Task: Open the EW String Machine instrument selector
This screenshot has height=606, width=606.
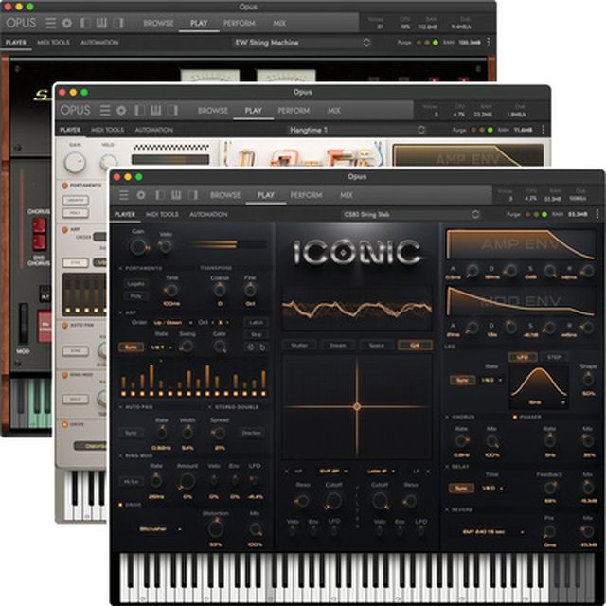Action: pos(302,43)
